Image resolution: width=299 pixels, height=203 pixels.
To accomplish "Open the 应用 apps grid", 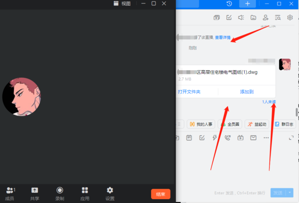I will (85, 193).
